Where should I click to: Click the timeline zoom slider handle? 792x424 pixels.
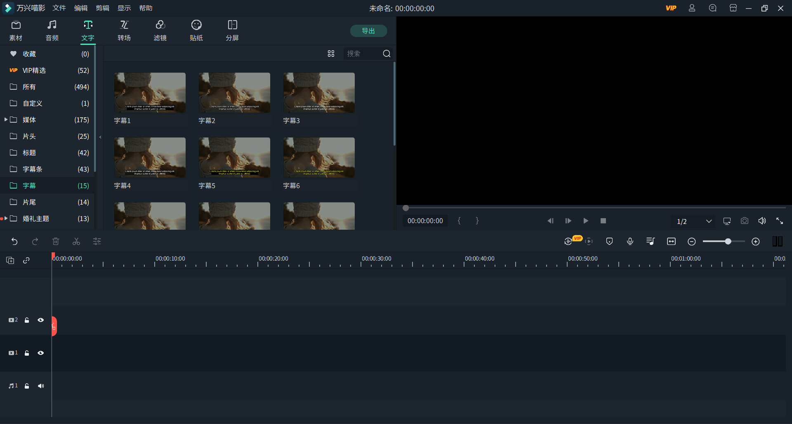pyautogui.click(x=728, y=242)
